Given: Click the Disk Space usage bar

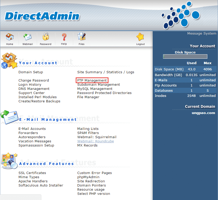Looking at the screenshot, I should (185, 56).
